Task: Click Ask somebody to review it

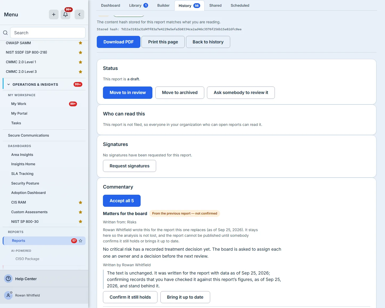Action: tap(241, 93)
